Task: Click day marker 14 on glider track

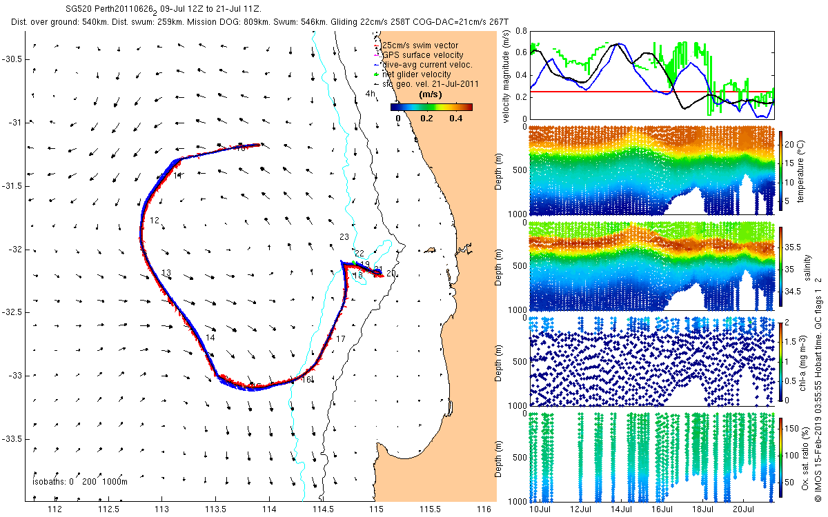Action: [x=210, y=338]
